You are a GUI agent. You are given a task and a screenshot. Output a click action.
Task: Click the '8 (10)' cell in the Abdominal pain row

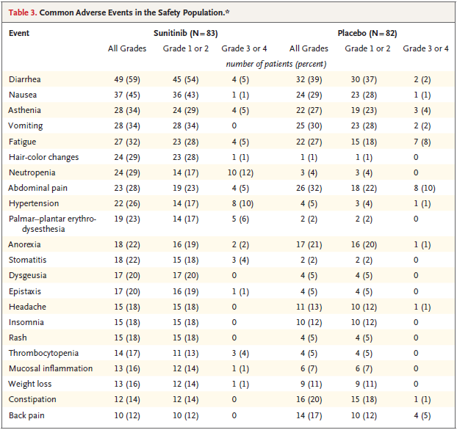coord(425,188)
